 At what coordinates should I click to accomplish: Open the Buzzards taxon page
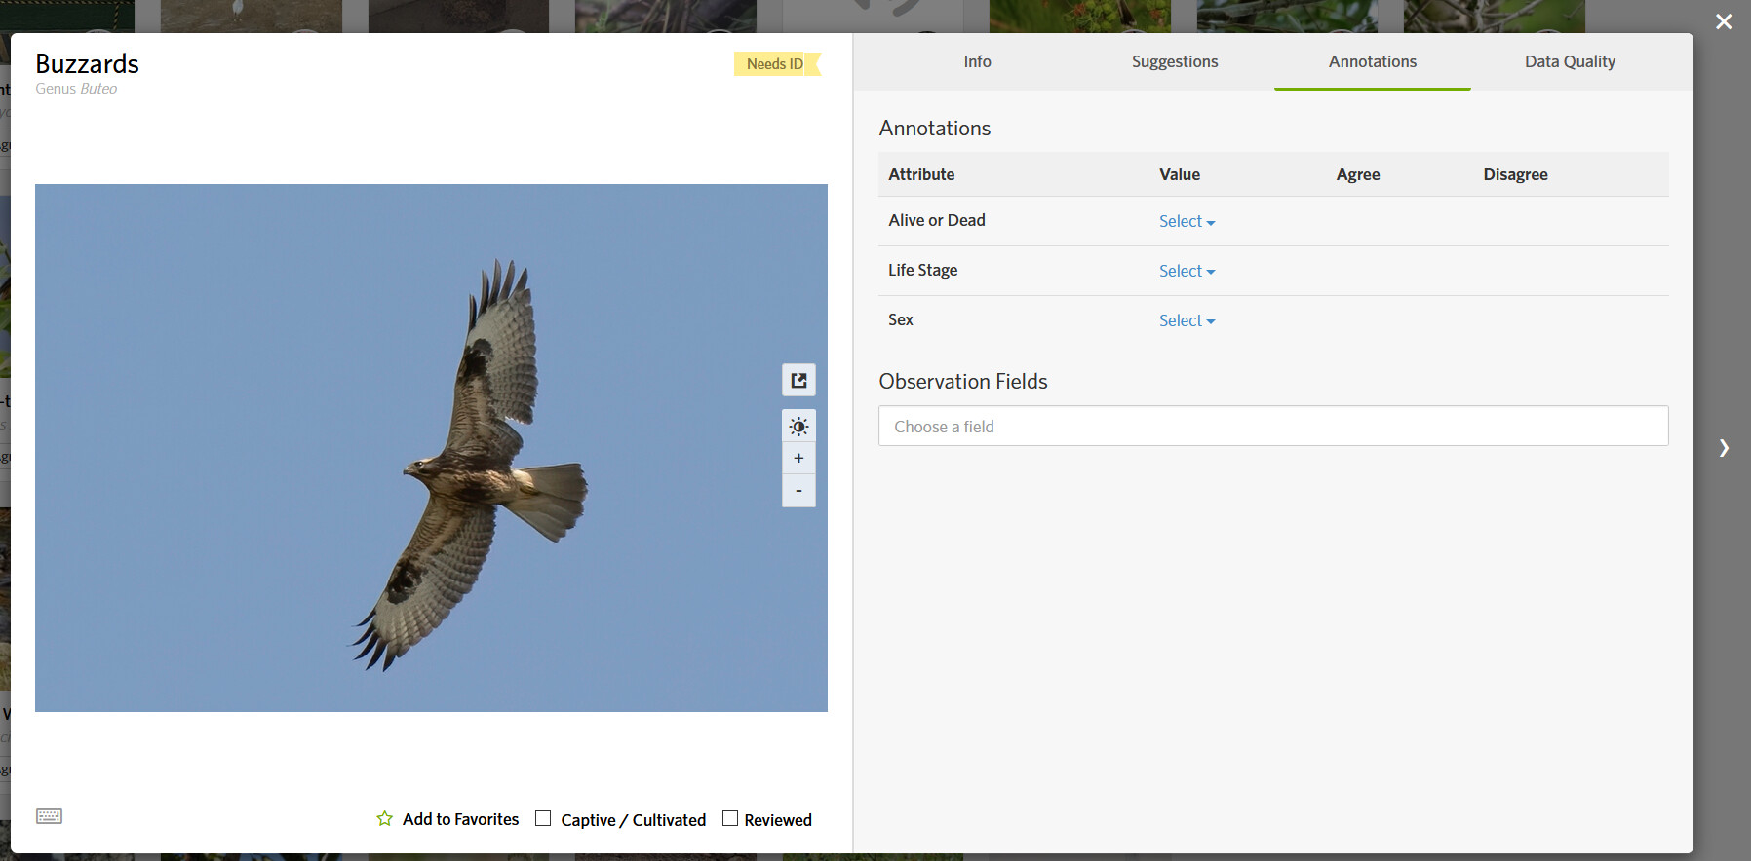pos(87,64)
